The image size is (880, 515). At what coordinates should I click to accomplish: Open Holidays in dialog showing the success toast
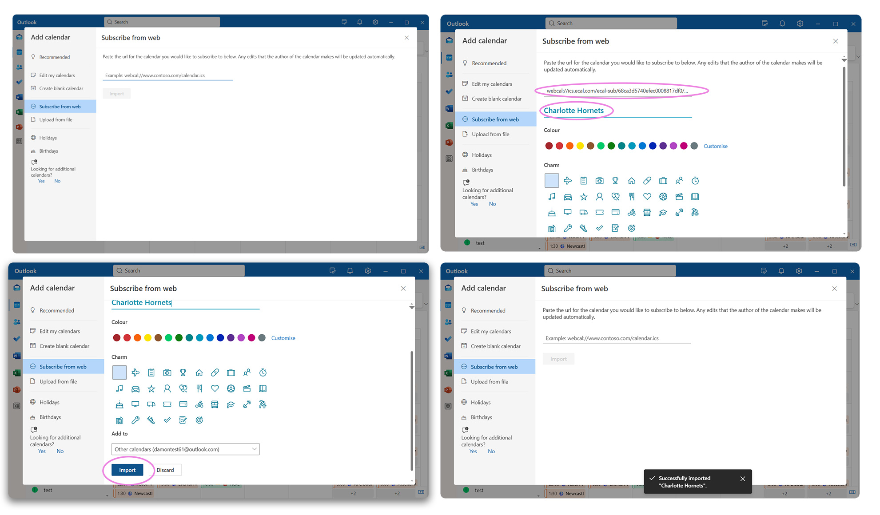481,402
